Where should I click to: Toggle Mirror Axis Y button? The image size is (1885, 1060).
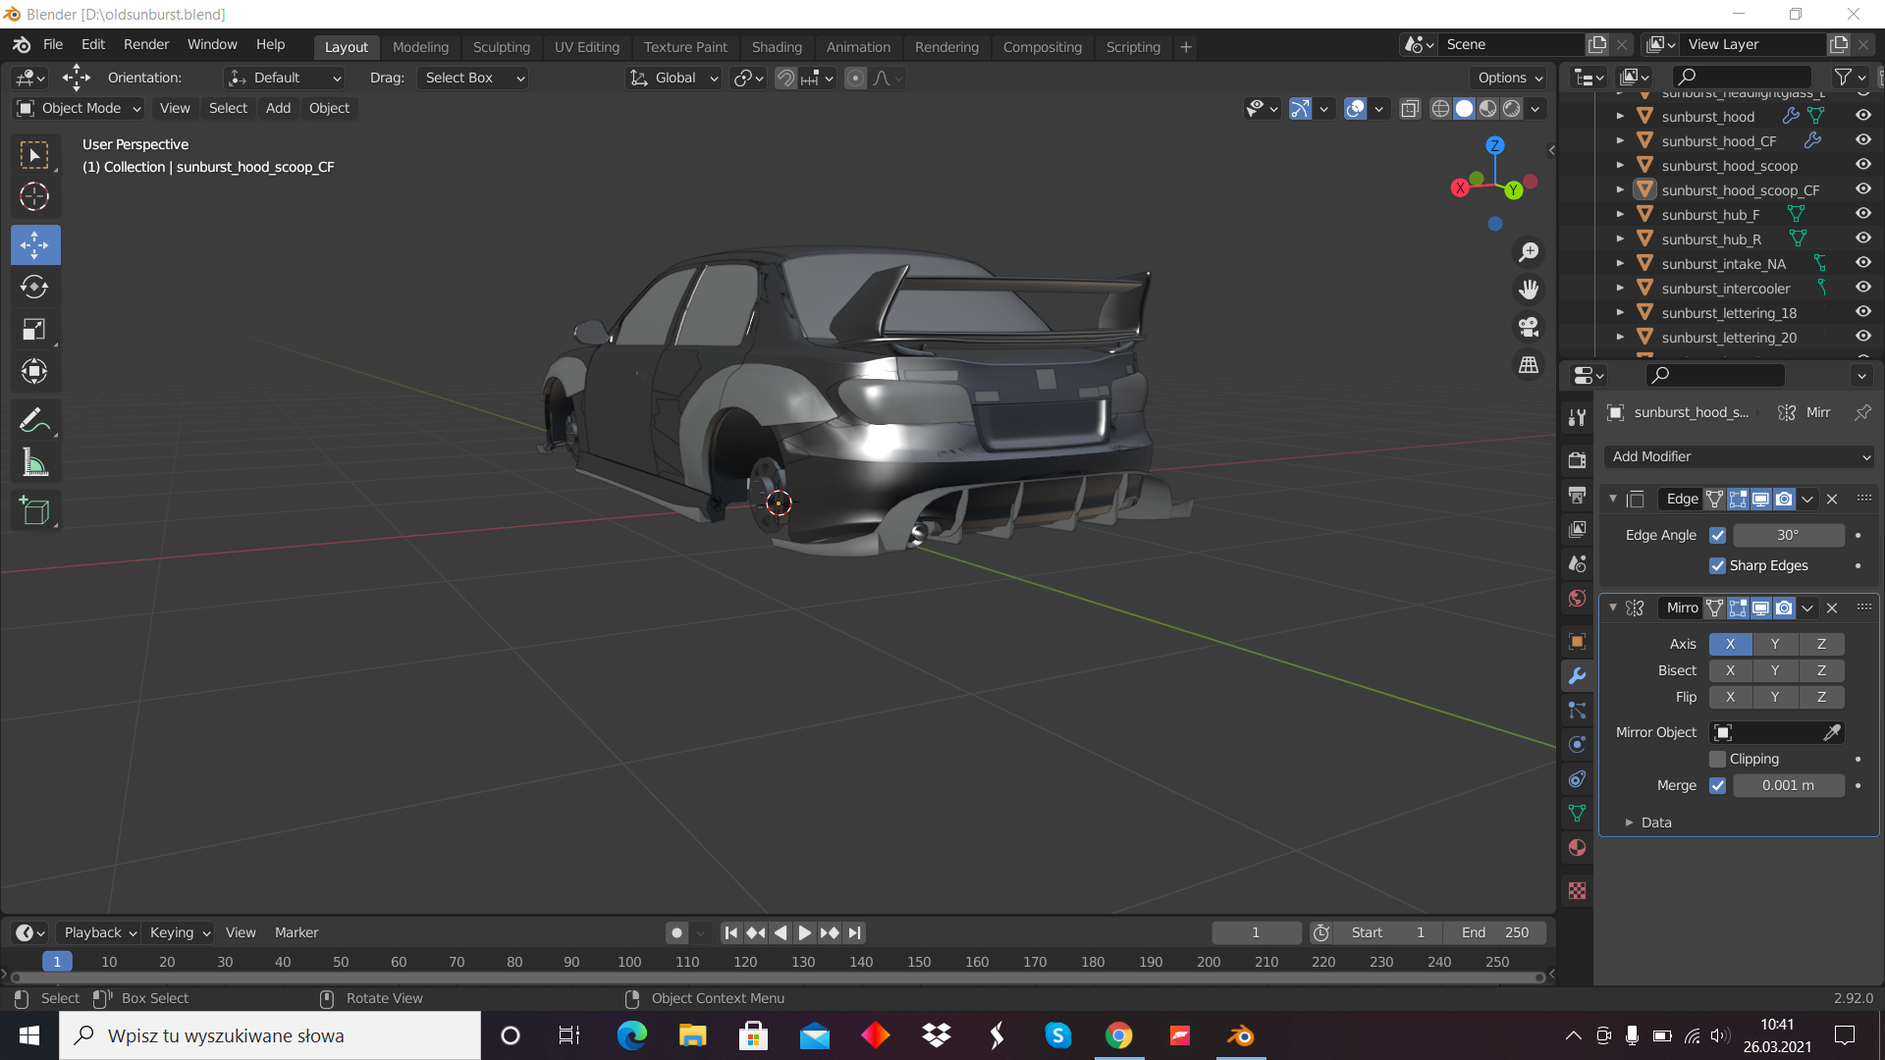click(1775, 644)
